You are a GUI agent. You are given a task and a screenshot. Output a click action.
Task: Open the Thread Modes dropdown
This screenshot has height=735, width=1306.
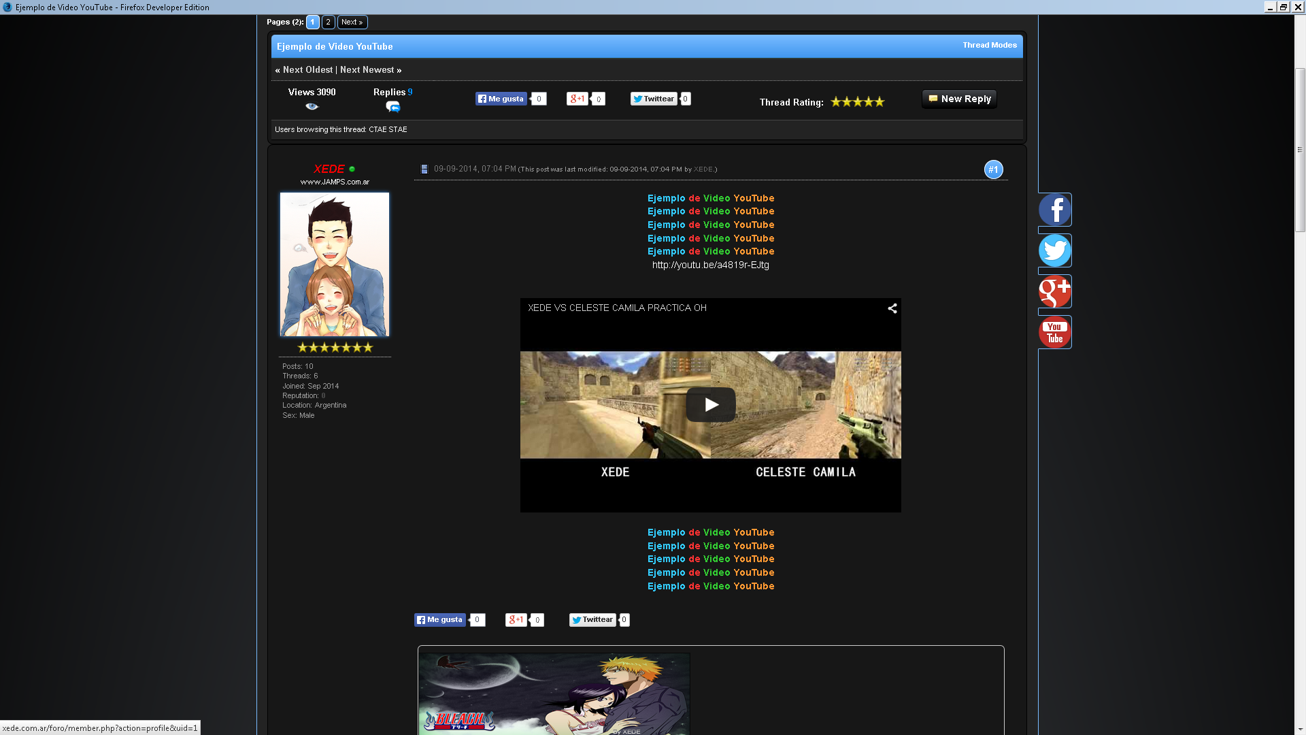tap(989, 45)
